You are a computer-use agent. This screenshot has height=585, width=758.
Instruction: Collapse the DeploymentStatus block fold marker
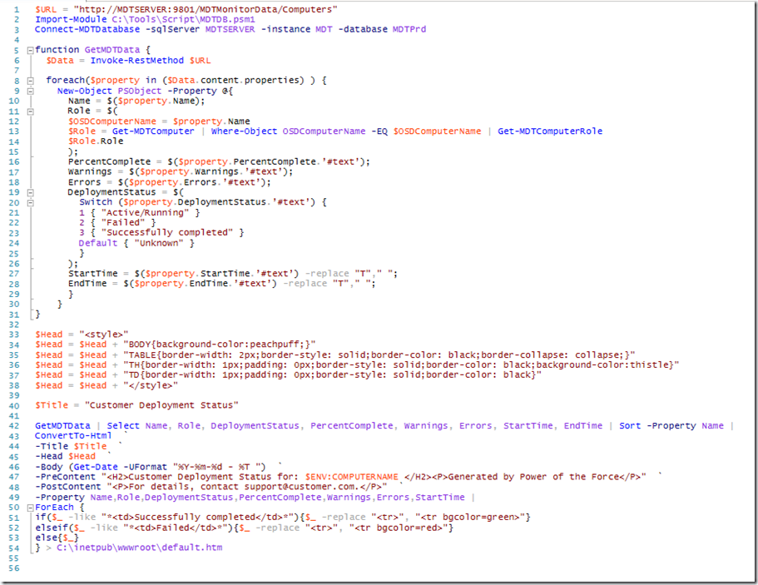coord(30,191)
